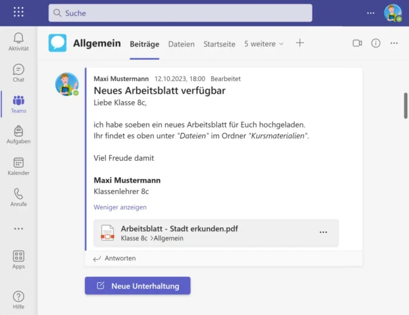409x315 pixels.
Task: Open Anrufe calls in sidebar
Action: pyautogui.click(x=19, y=197)
